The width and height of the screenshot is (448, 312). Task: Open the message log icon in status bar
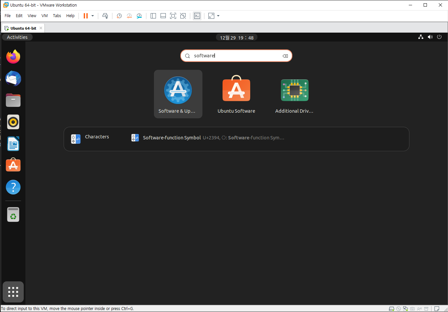tap(437, 309)
